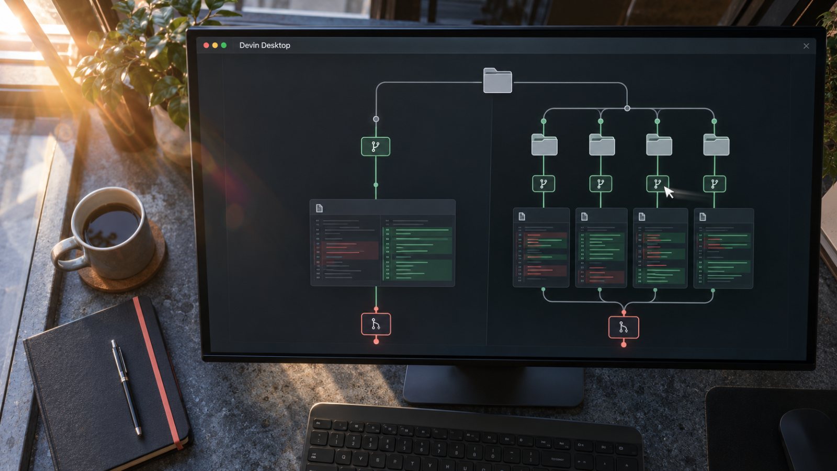Select the green branch node on the left
Viewport: 837px width, 471px height.
click(376, 147)
